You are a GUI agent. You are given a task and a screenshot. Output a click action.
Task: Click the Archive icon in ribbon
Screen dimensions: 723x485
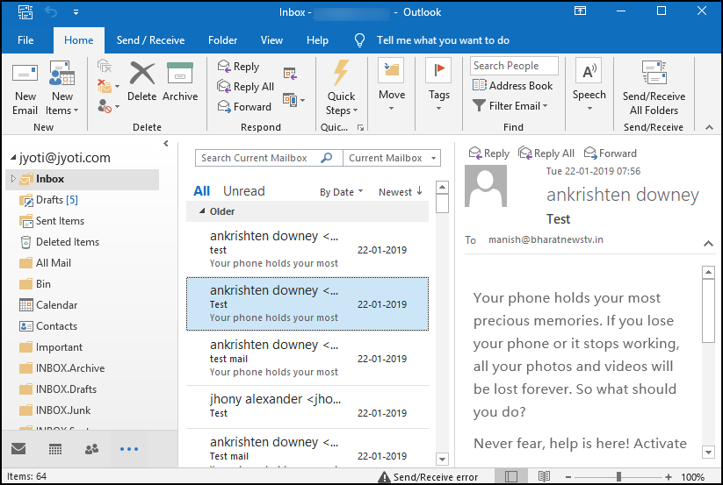(x=180, y=74)
